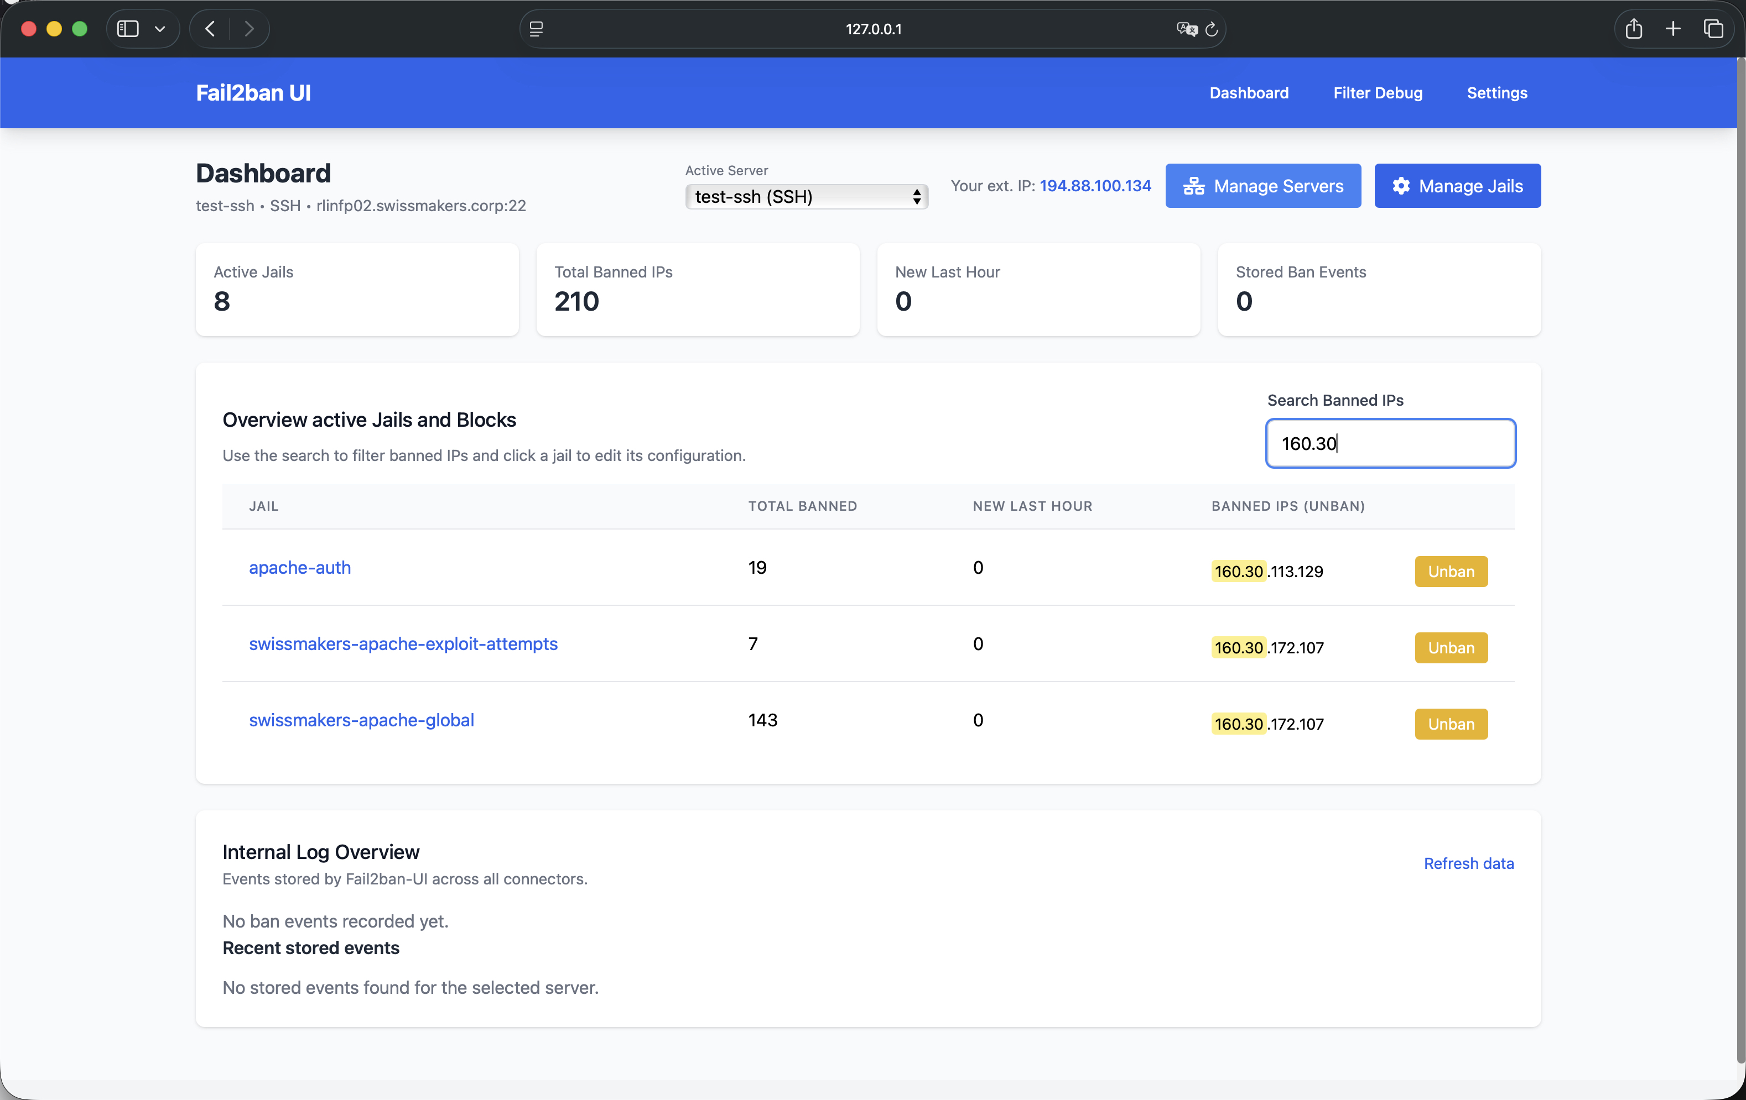The image size is (1746, 1100).
Task: Click the browser forward arrow
Action: click(x=250, y=29)
